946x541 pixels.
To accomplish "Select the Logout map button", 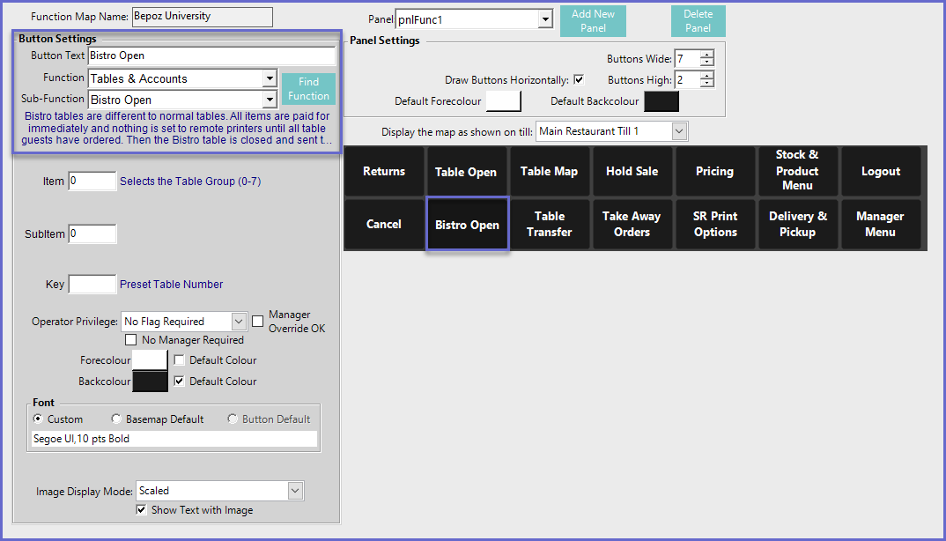I will [880, 172].
